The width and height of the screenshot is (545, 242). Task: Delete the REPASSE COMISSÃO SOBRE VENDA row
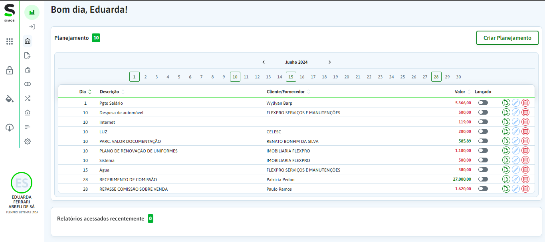pos(525,189)
